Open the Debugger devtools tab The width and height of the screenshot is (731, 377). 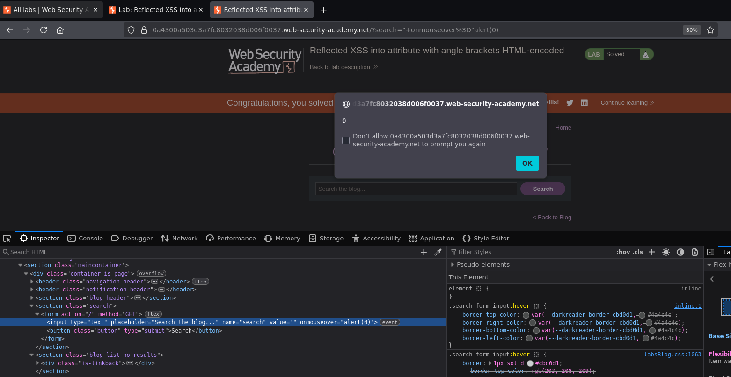click(132, 239)
